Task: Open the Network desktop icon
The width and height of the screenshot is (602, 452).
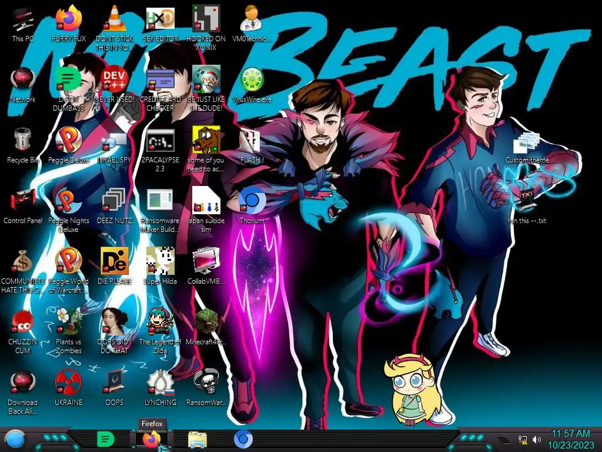Action: (23, 79)
